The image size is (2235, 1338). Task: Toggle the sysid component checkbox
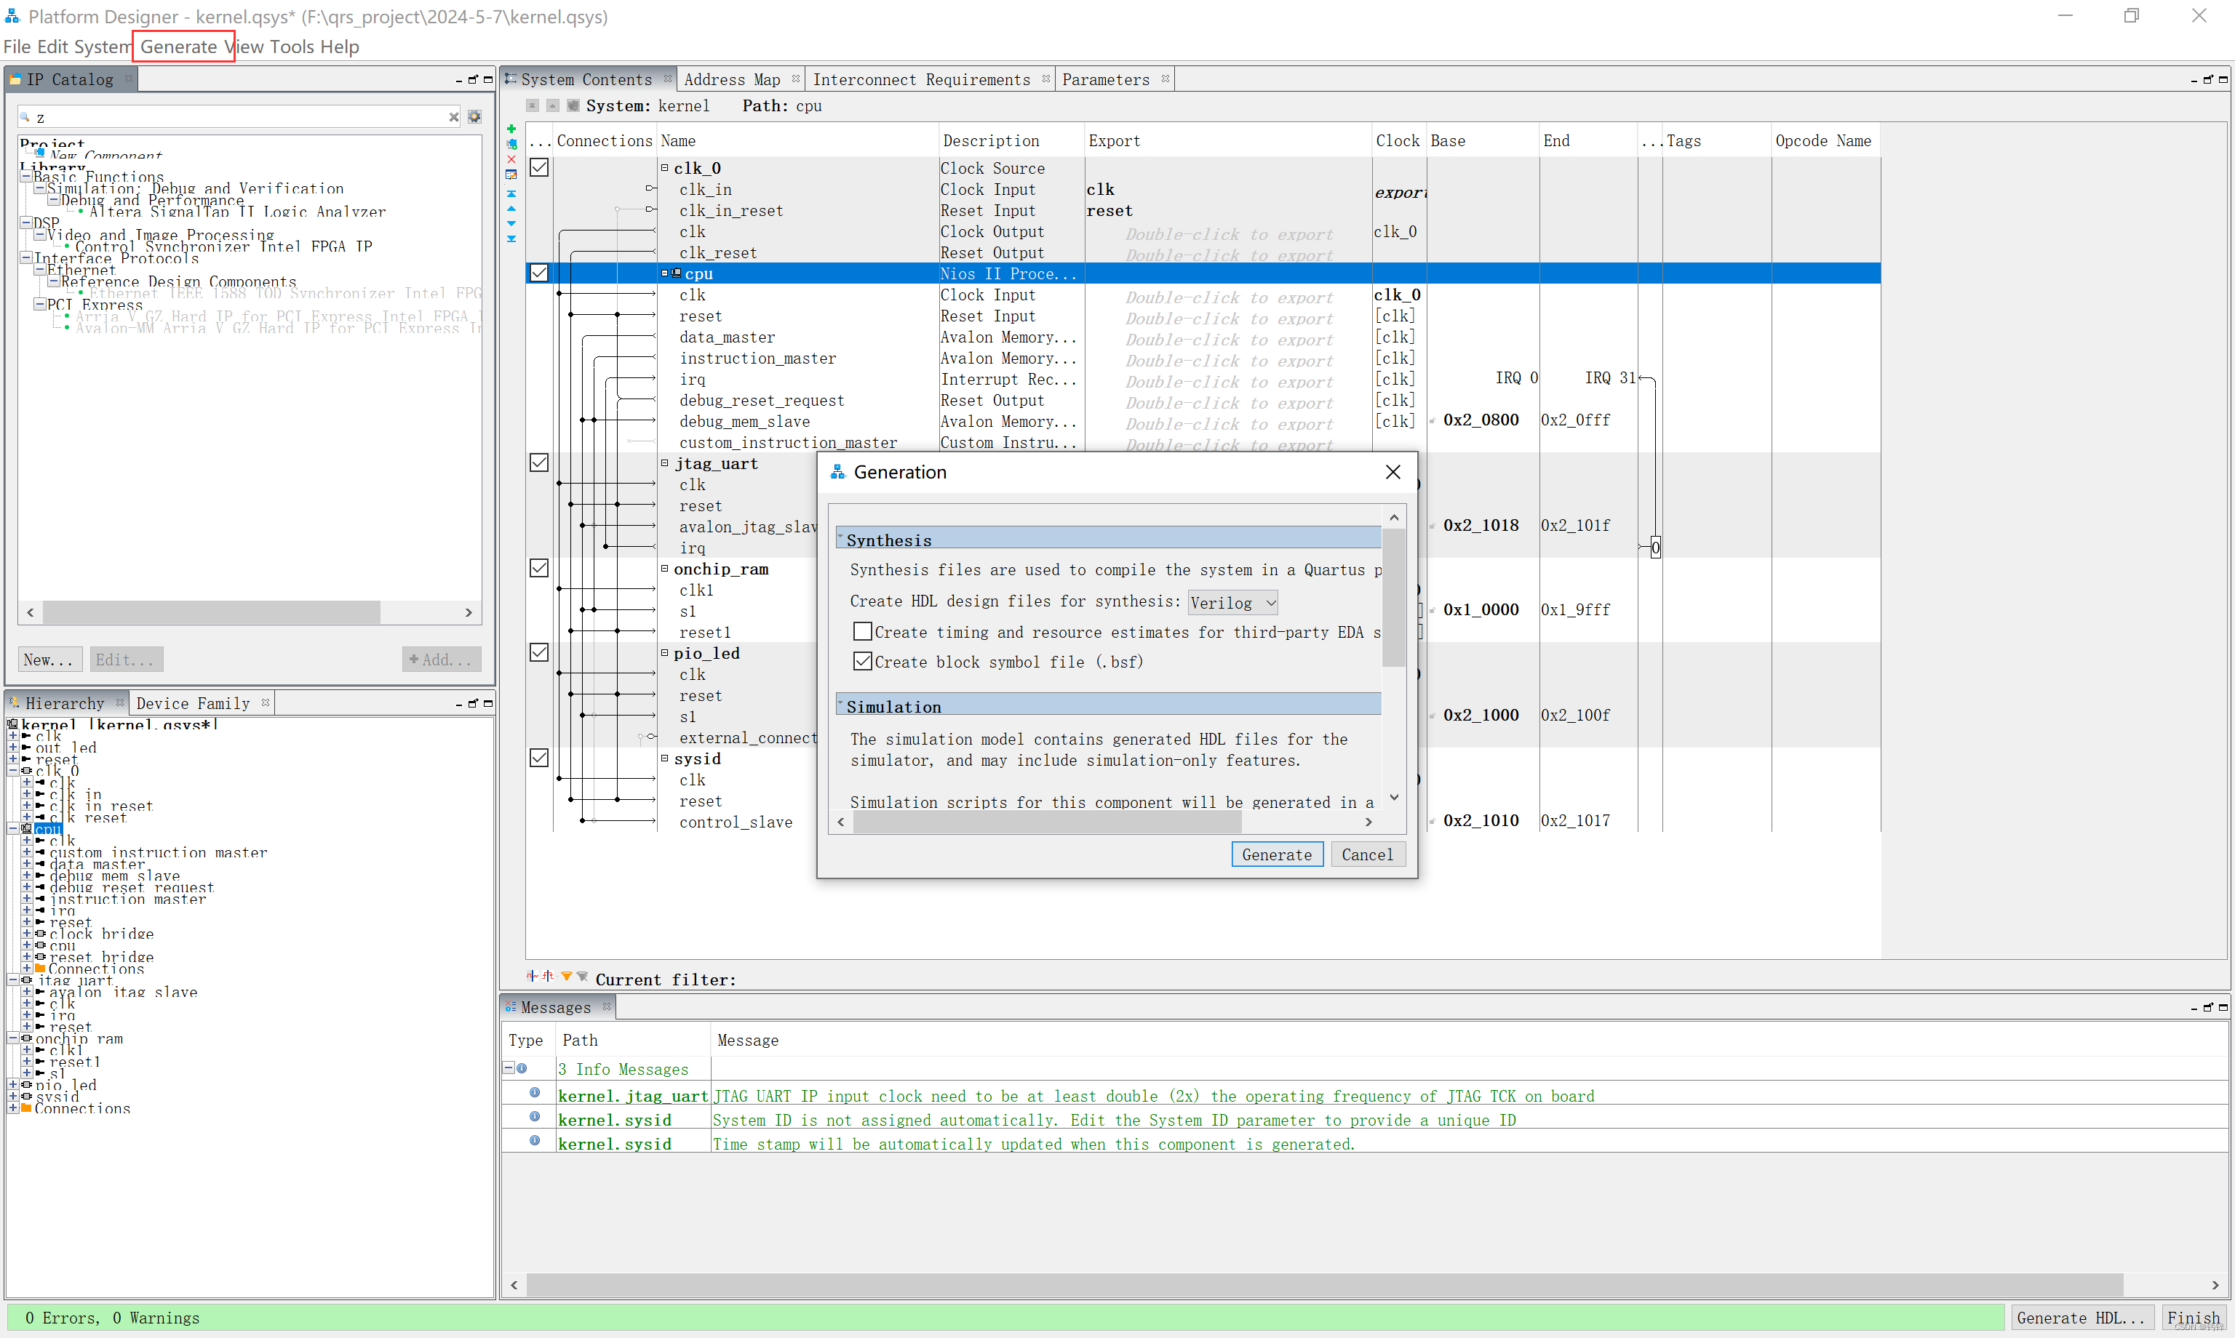(x=539, y=758)
